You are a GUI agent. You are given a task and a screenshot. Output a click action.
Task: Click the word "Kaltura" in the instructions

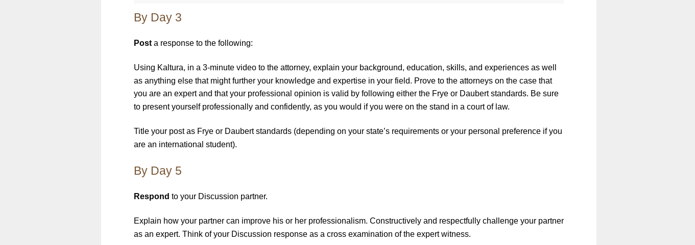(170, 68)
